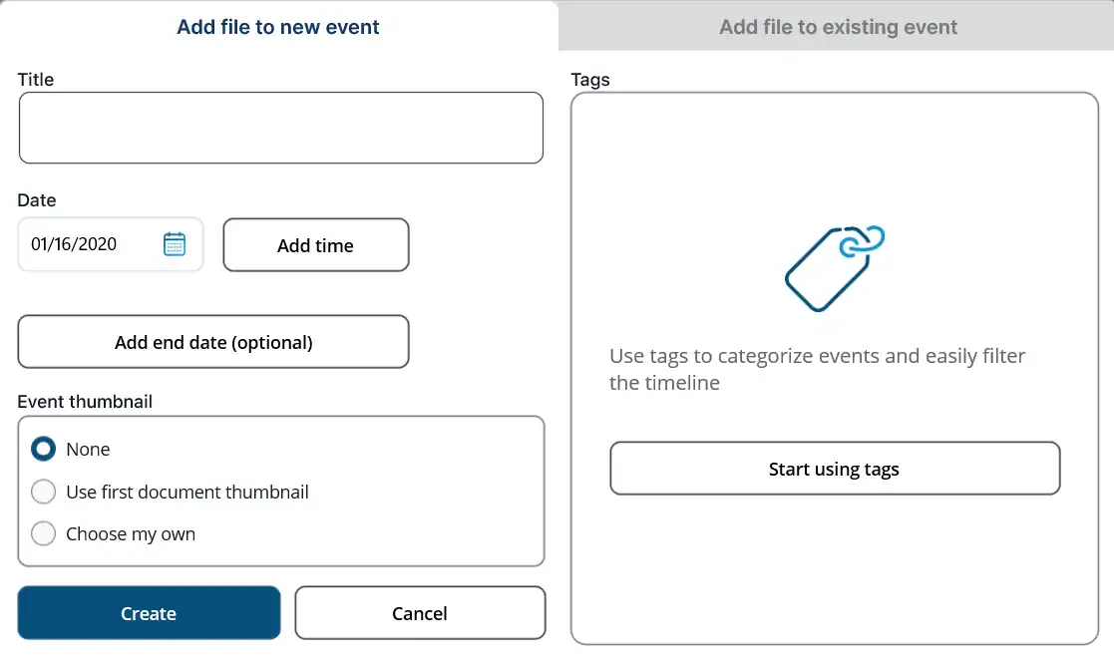1114x671 pixels.
Task: Open Add file to existing event tab
Action: tap(838, 27)
